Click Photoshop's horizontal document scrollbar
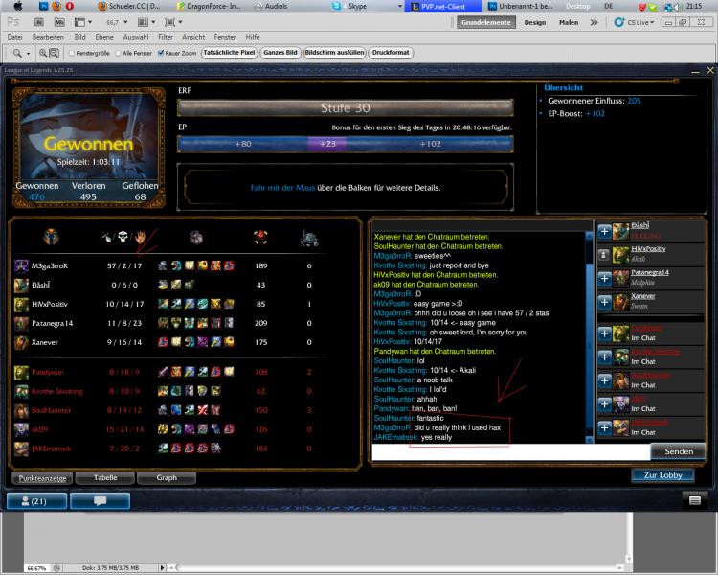718x575 pixels. pos(397,568)
